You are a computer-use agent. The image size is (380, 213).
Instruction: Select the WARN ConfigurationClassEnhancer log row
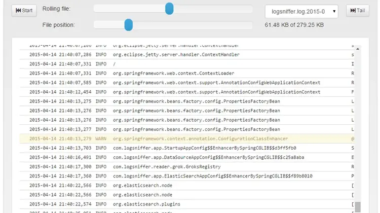(x=187, y=139)
